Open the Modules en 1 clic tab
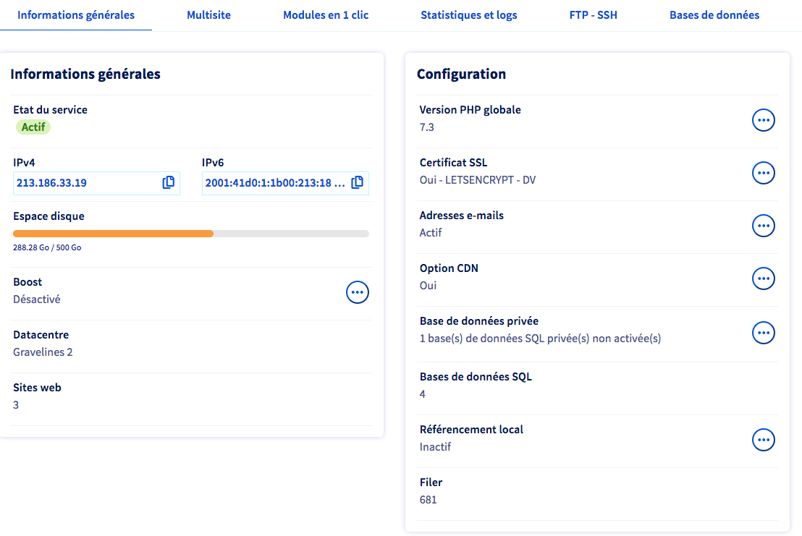This screenshot has width=802, height=536. click(x=326, y=15)
